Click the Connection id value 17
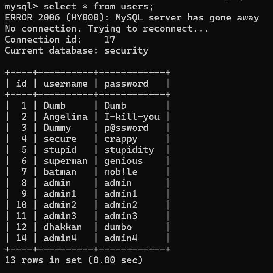 pyautogui.click(x=109, y=40)
